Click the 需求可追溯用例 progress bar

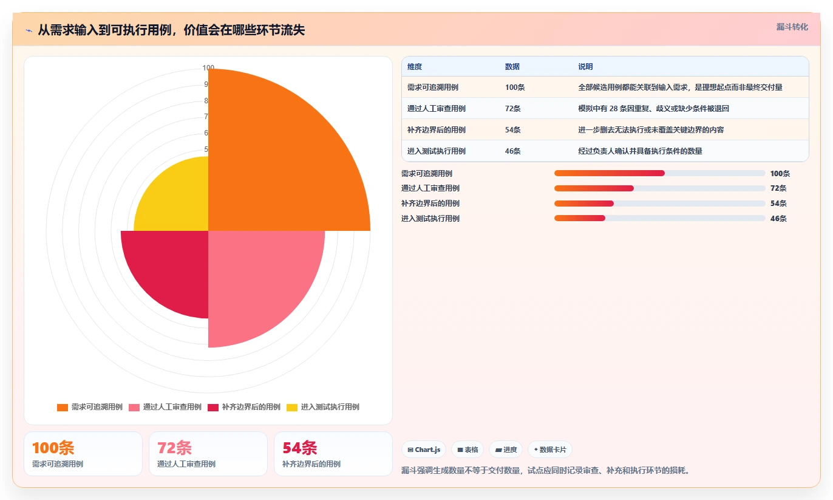[x=659, y=173]
